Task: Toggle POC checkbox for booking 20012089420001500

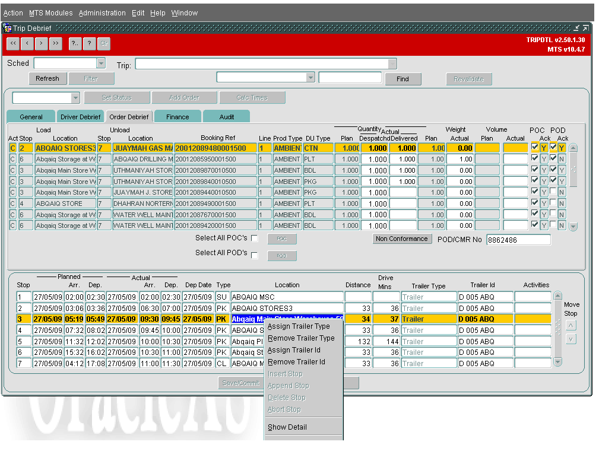Action: pyautogui.click(x=535, y=224)
